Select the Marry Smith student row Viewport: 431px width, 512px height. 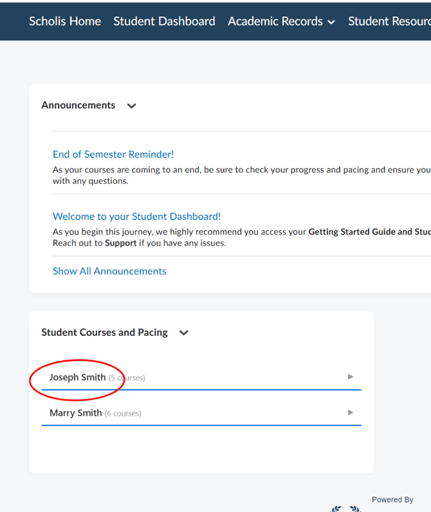coord(201,413)
